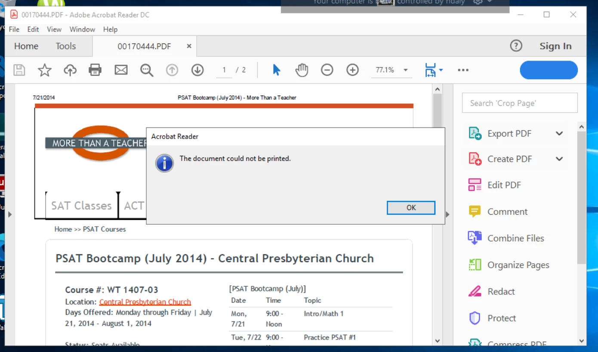Select the 00170444.PDF document tab
The height and width of the screenshot is (352, 598).
(x=144, y=46)
